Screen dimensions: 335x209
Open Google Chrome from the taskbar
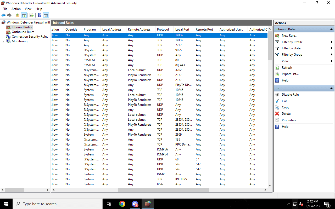pos(122,204)
